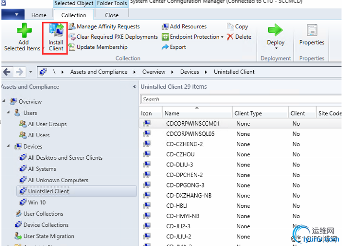This screenshot has width=342, height=247.
Task: Collapse the Users tree node
Action: point(9,113)
